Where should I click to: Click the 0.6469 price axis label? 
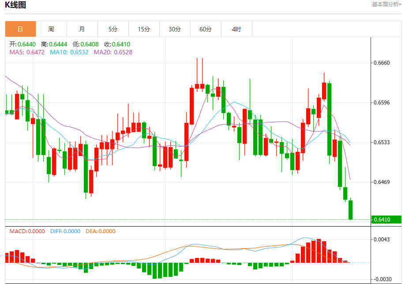coord(382,182)
